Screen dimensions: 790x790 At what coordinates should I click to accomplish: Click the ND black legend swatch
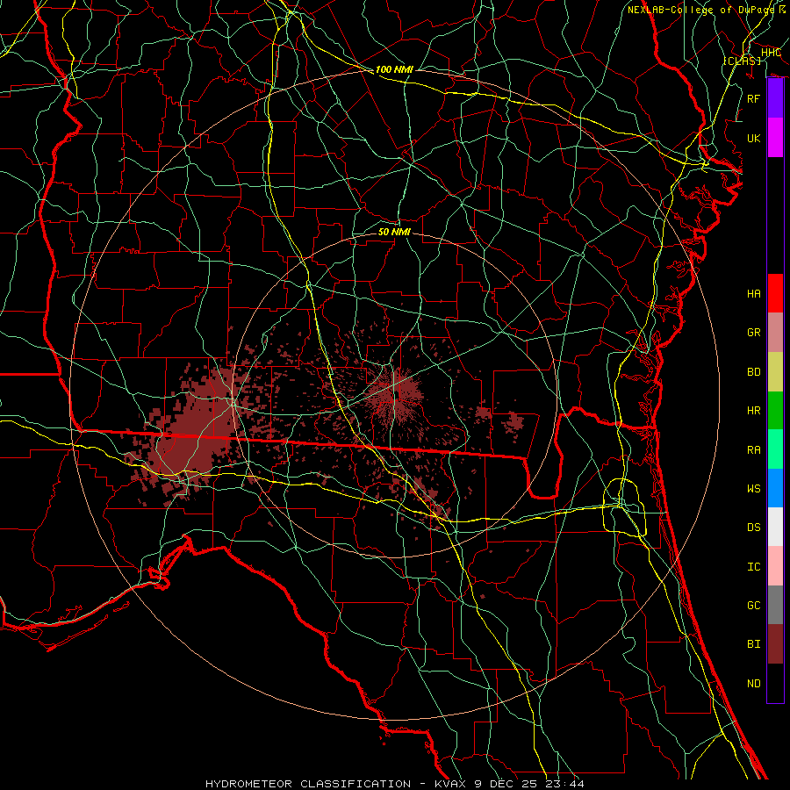[x=775, y=683]
